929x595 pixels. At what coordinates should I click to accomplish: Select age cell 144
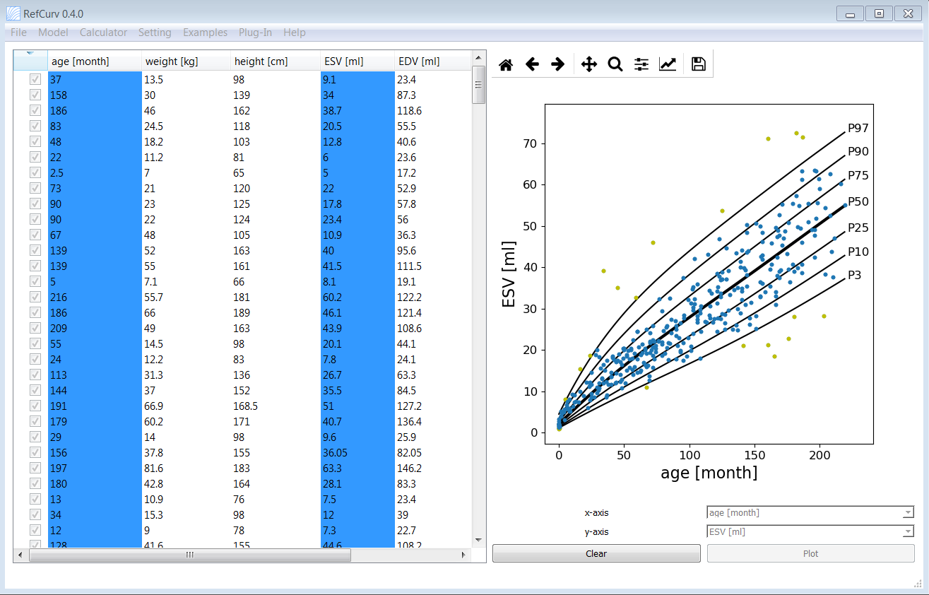pos(95,391)
